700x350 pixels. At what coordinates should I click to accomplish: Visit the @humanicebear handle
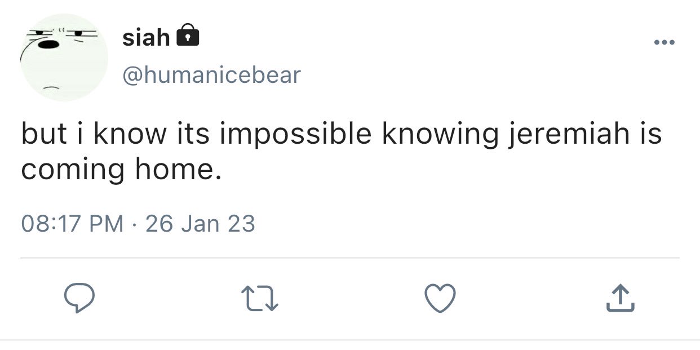click(x=211, y=75)
